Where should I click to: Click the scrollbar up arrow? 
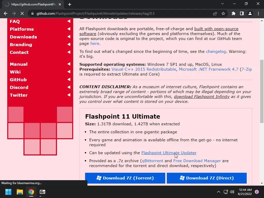coord(262,21)
